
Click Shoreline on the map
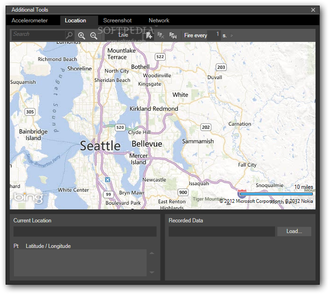click(x=80, y=68)
